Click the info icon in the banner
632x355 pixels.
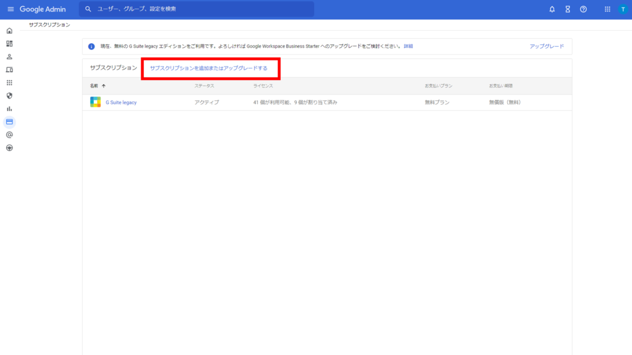[x=91, y=46]
